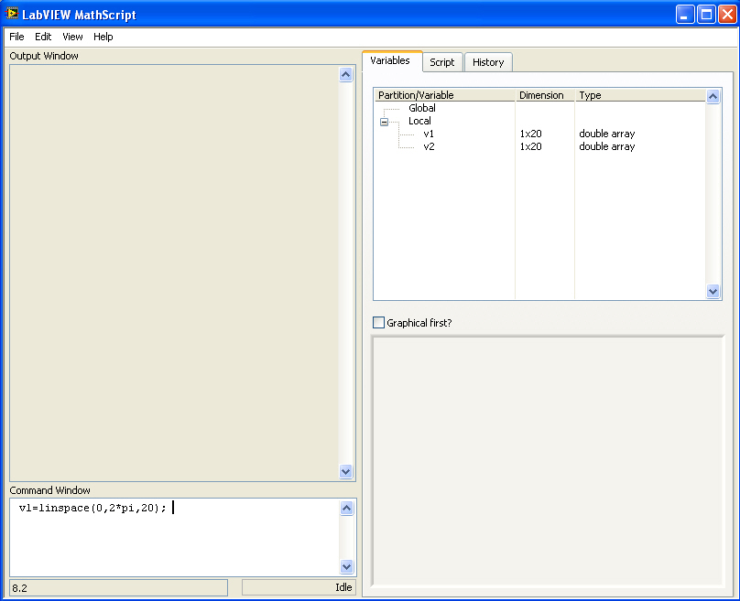Click Command Window scroll down arrow
Image resolution: width=740 pixels, height=601 pixels.
346,566
